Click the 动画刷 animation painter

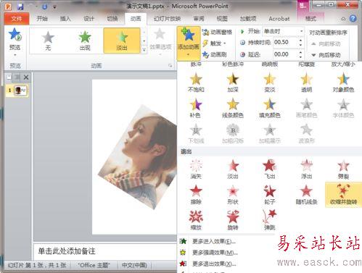[215, 55]
